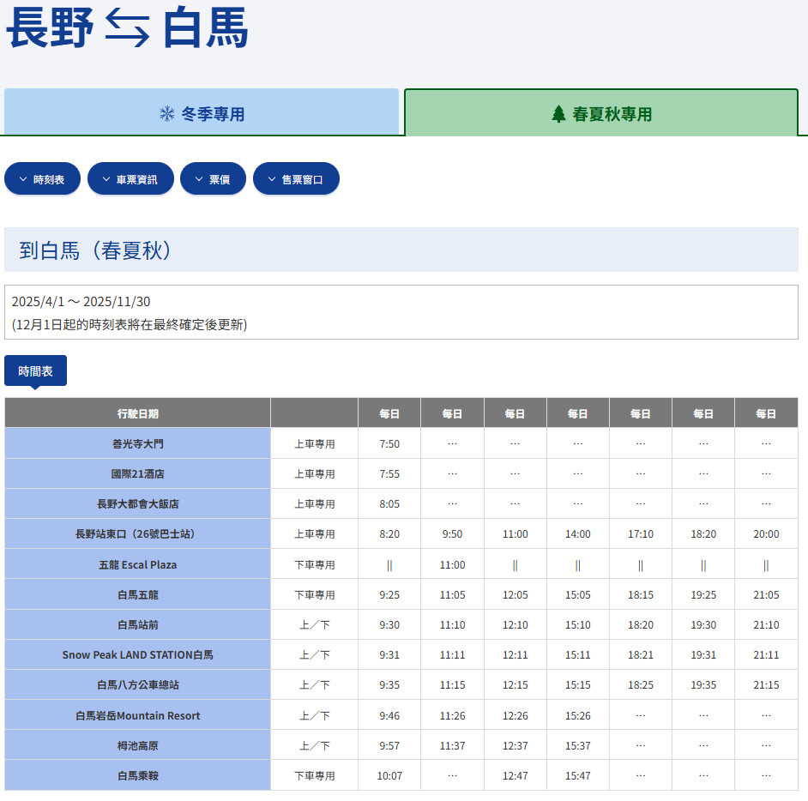The width and height of the screenshot is (808, 801).
Task: Click the swap arrows icon in the title
Action: coord(127,30)
